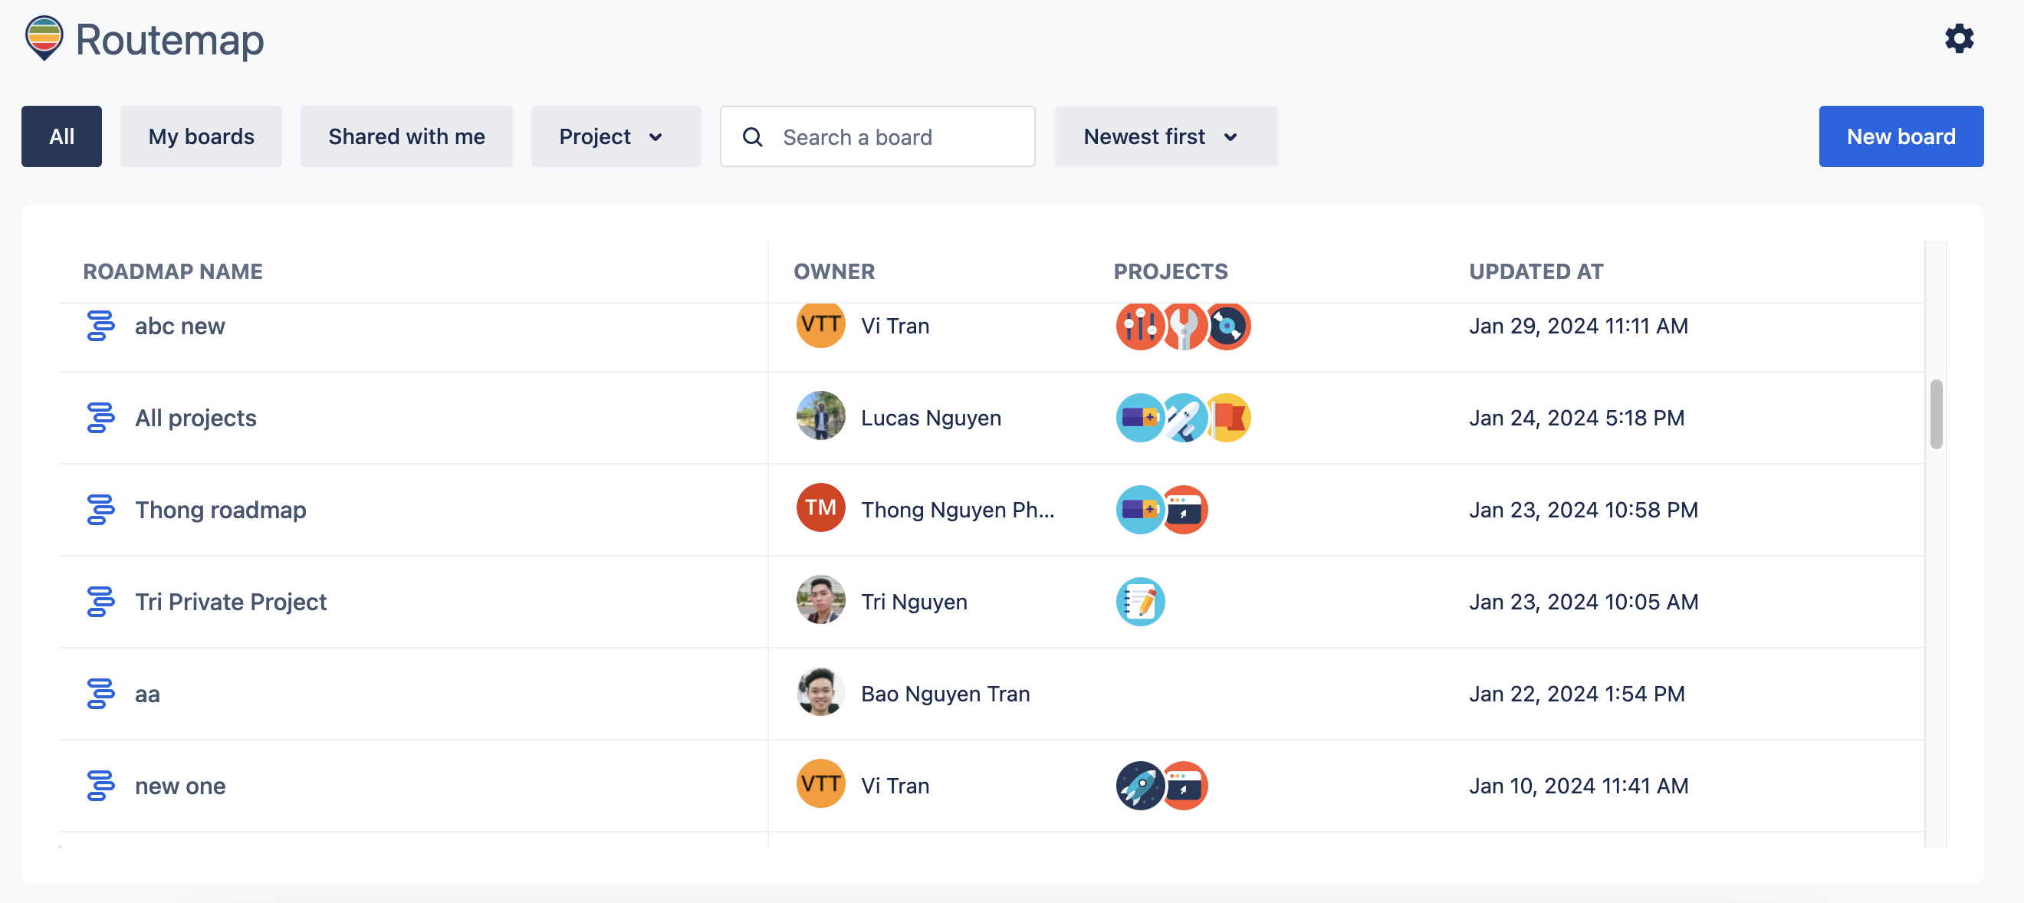The height and width of the screenshot is (903, 2024).
Task: Open the 'Newest first' sort dropdown
Action: 1165,136
